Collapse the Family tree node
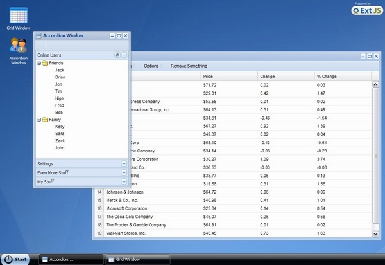Screen dimensions: 385x265 click(39, 120)
